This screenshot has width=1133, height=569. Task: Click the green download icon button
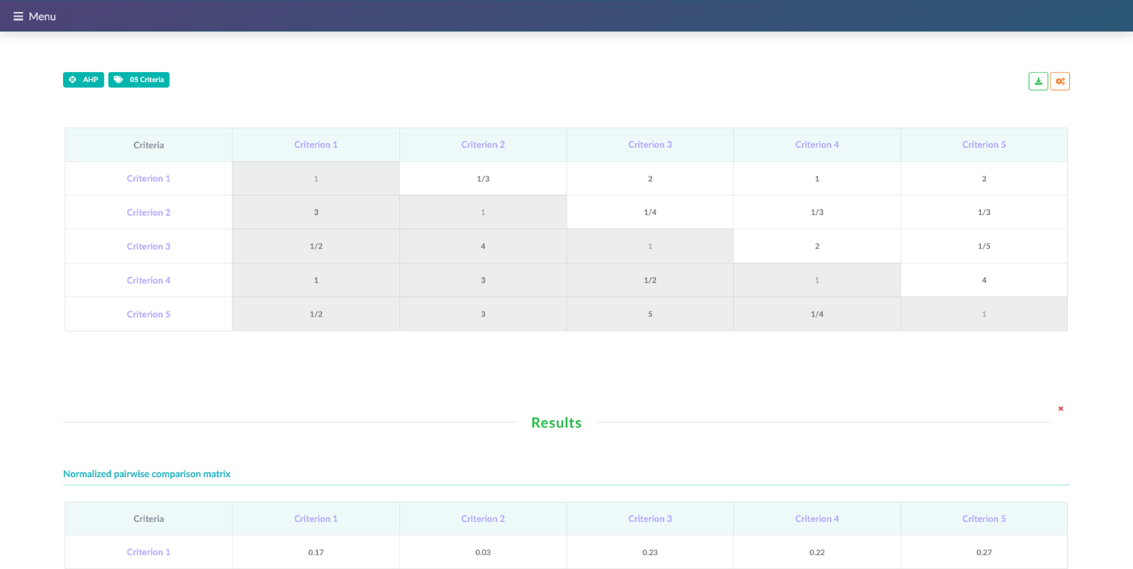click(1038, 81)
